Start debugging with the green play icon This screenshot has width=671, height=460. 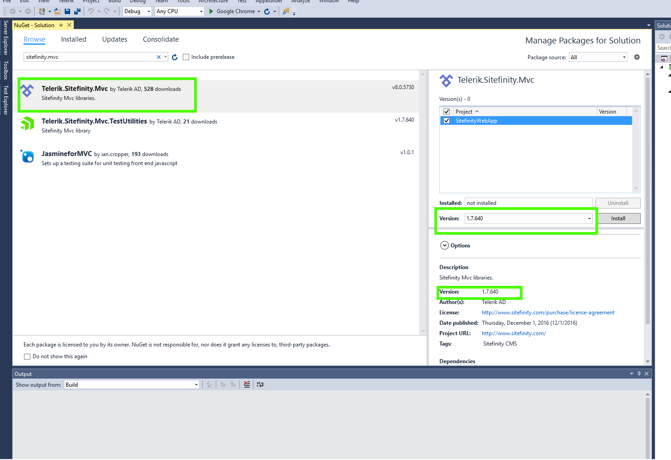[x=211, y=11]
